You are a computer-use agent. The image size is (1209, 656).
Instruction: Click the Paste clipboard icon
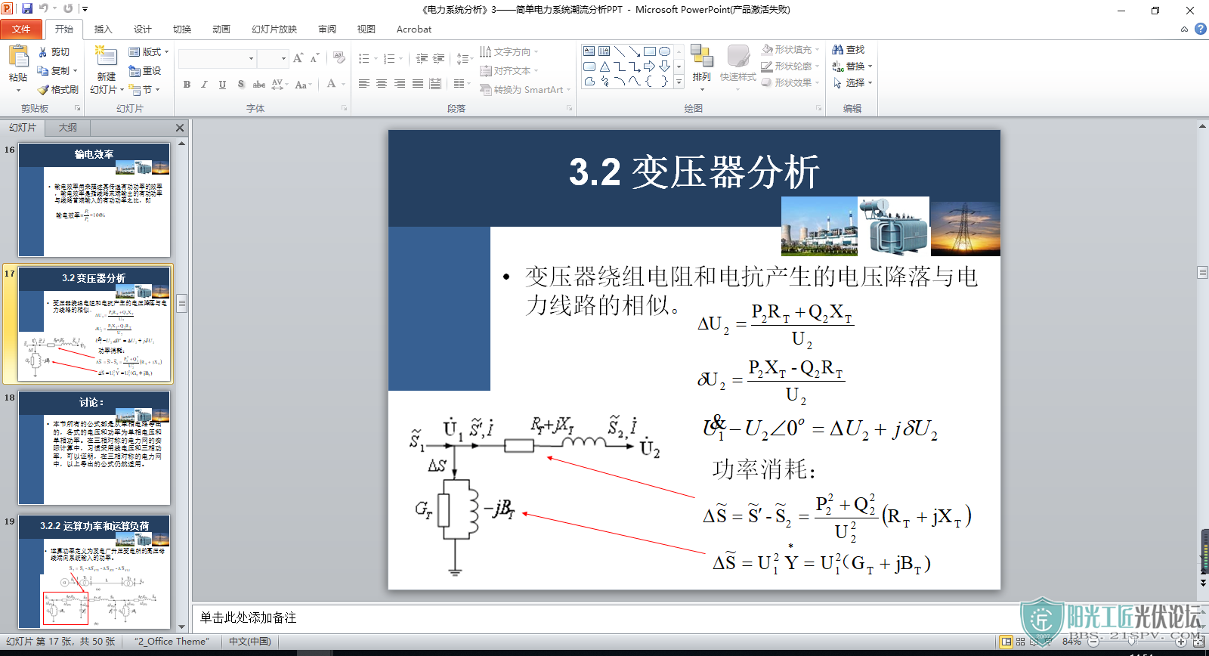(x=18, y=57)
